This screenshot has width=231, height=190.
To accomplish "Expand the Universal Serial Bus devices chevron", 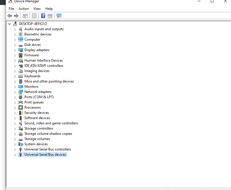I will pos(15,155).
